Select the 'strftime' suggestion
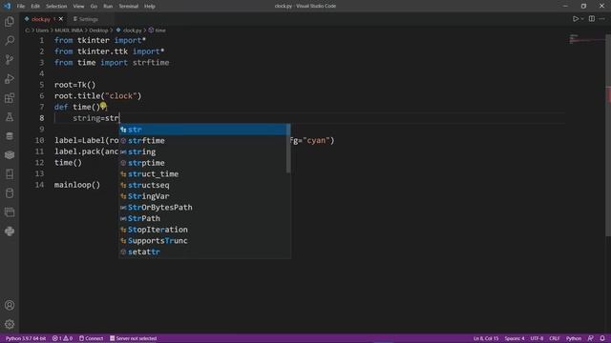Screen dimensions: 611x343 tap(202, 140)
